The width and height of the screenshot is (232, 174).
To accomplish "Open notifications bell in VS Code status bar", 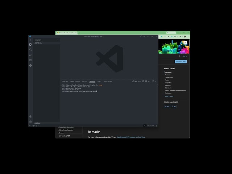I will coord(156,126).
